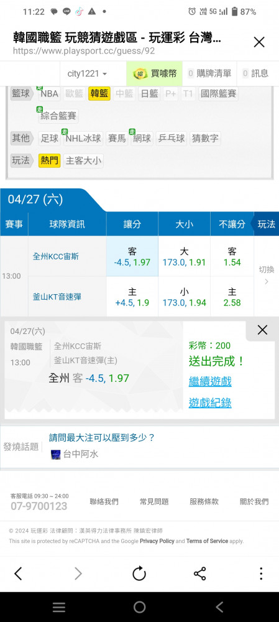
Task: Open the share icon in bottom bar
Action: point(199,573)
